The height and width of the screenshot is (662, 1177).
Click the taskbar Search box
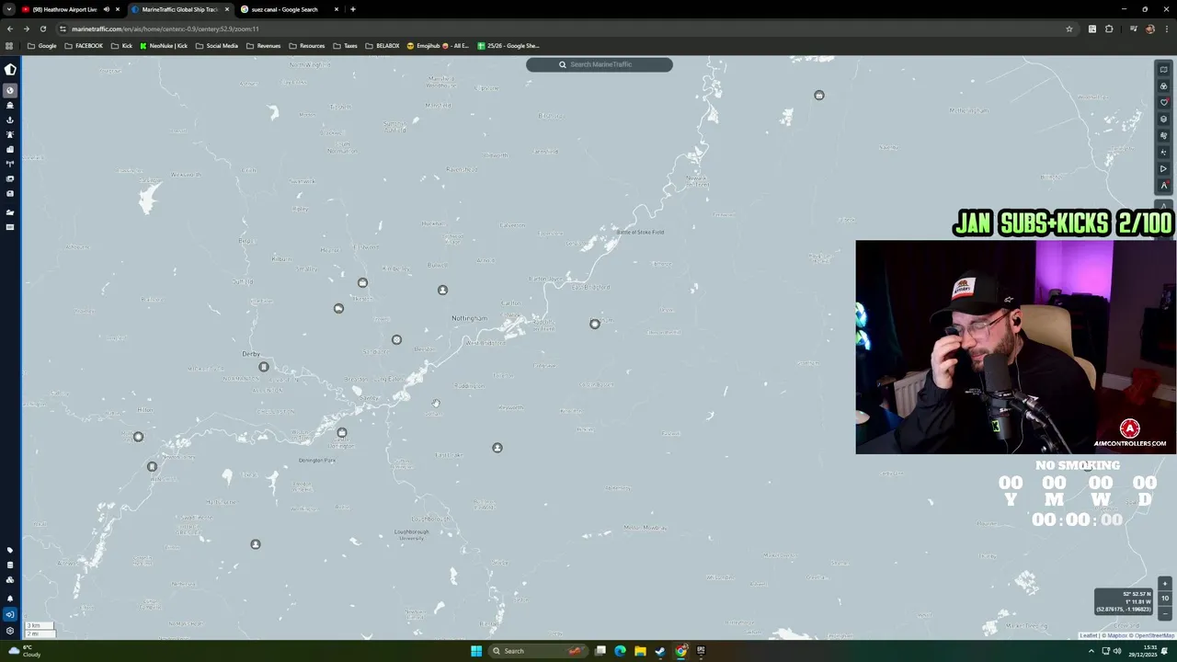click(x=538, y=651)
